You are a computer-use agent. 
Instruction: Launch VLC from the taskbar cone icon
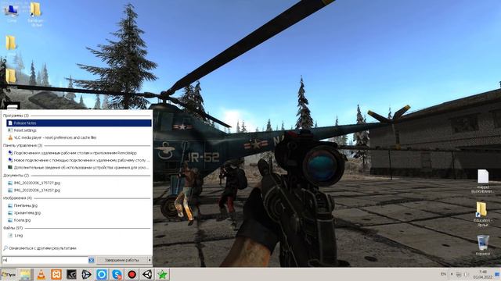(41, 275)
